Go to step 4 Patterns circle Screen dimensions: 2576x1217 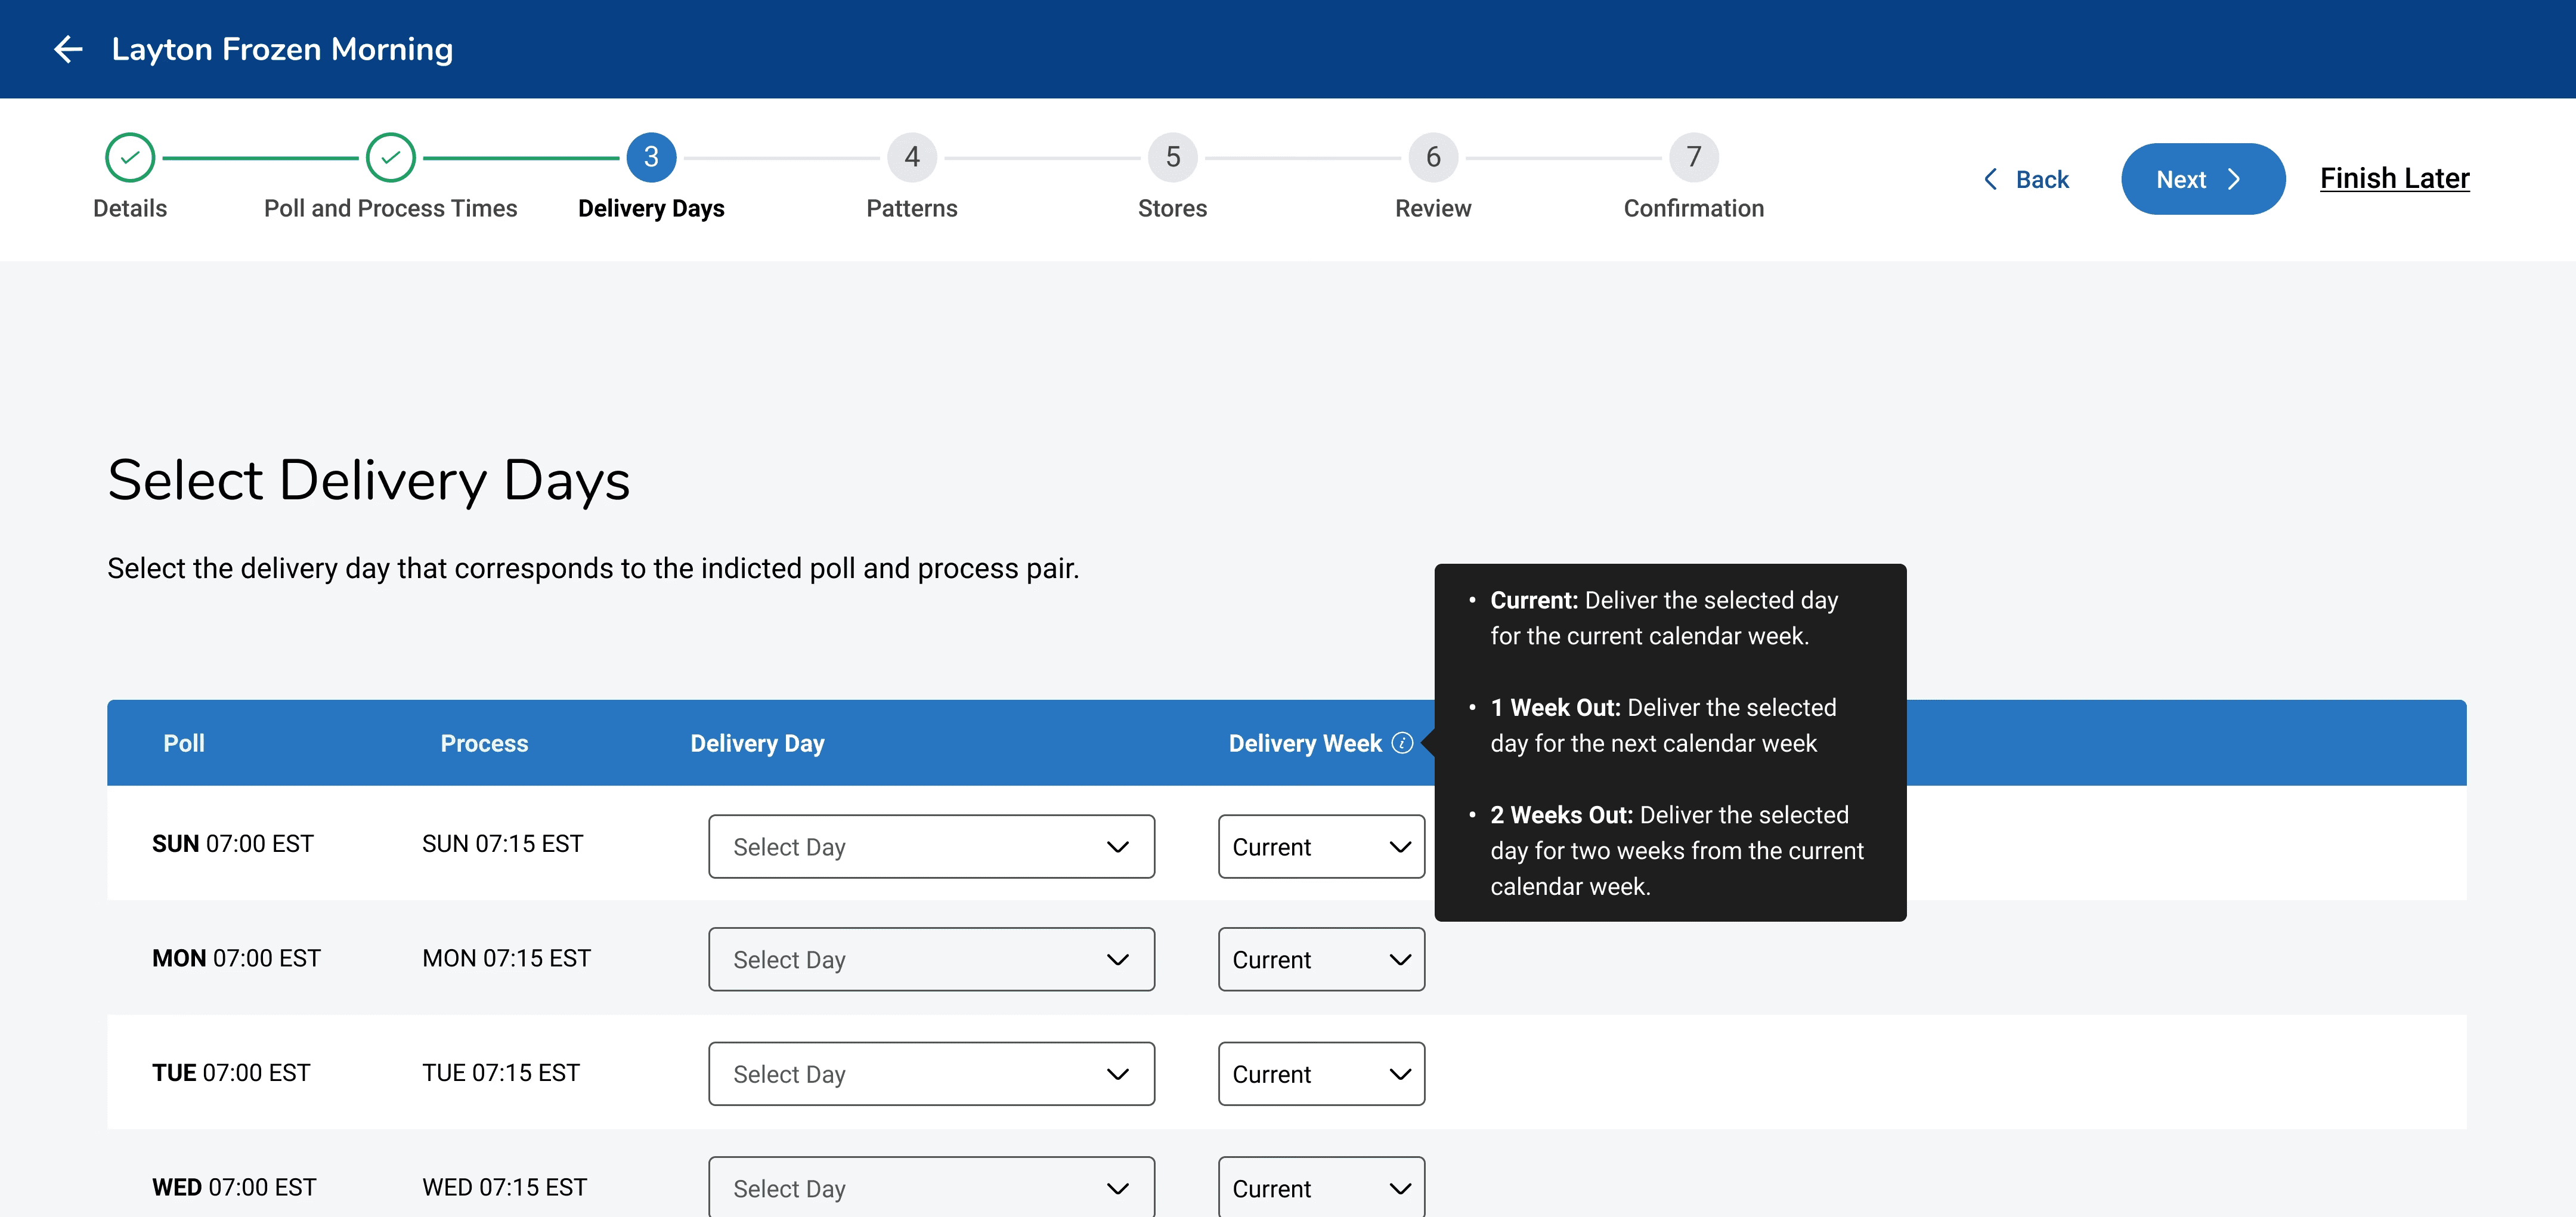click(x=912, y=157)
